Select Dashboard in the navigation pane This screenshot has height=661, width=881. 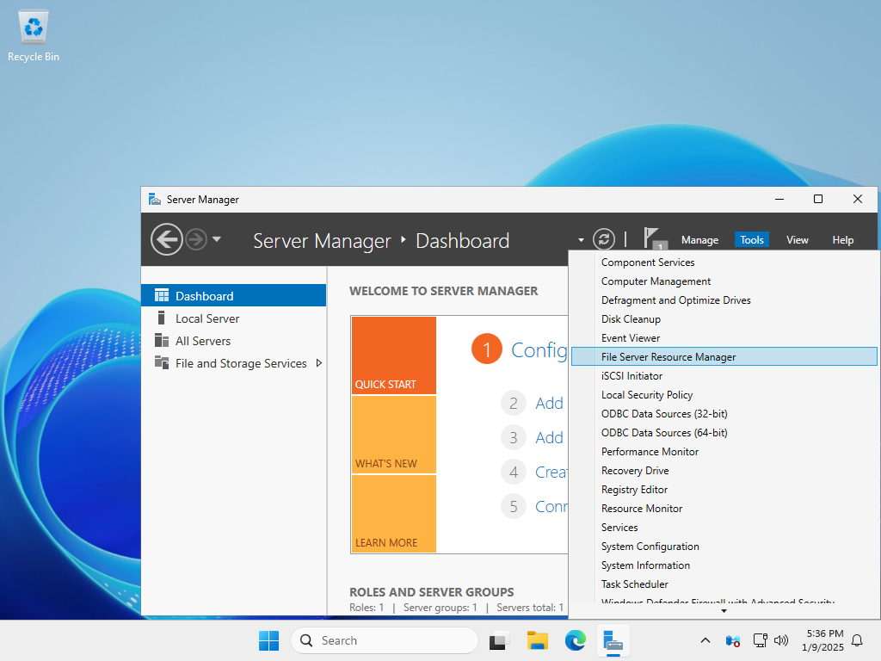233,296
